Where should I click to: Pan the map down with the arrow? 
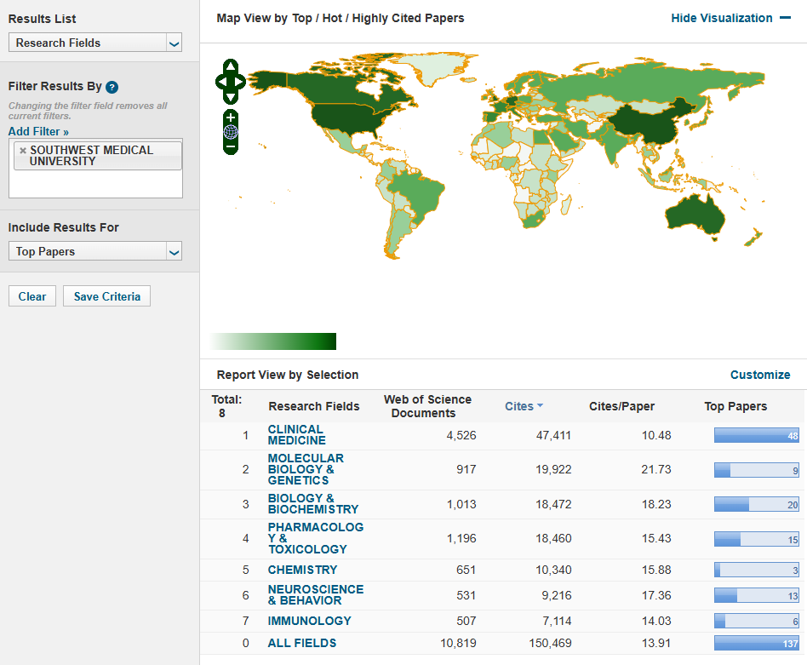[x=231, y=98]
